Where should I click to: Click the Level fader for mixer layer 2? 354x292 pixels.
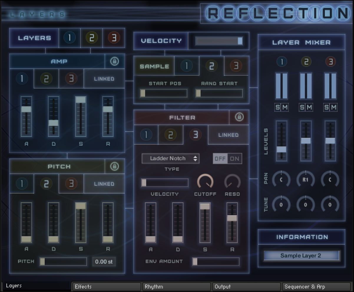pyautogui.click(x=306, y=141)
